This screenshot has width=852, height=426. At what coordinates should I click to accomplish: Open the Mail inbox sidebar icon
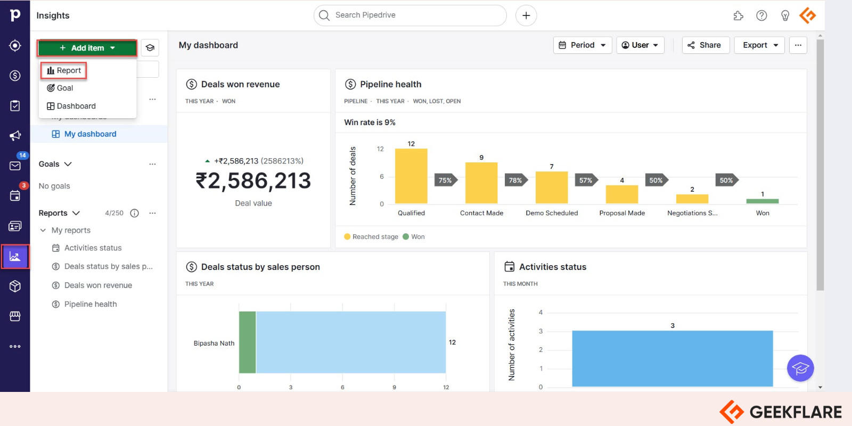tap(15, 166)
